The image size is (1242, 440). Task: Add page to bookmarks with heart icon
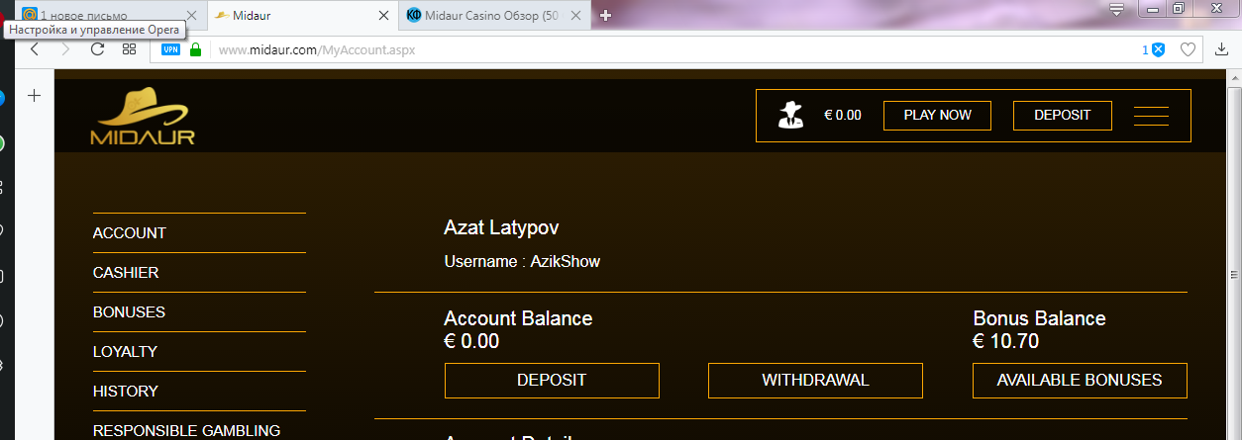(x=1189, y=49)
